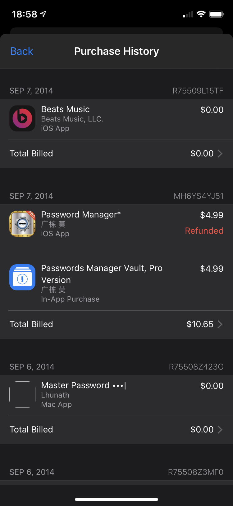Image resolution: width=233 pixels, height=506 pixels.
Task: Tap order ID MH6YS4YJ51
Action: pyautogui.click(x=199, y=196)
